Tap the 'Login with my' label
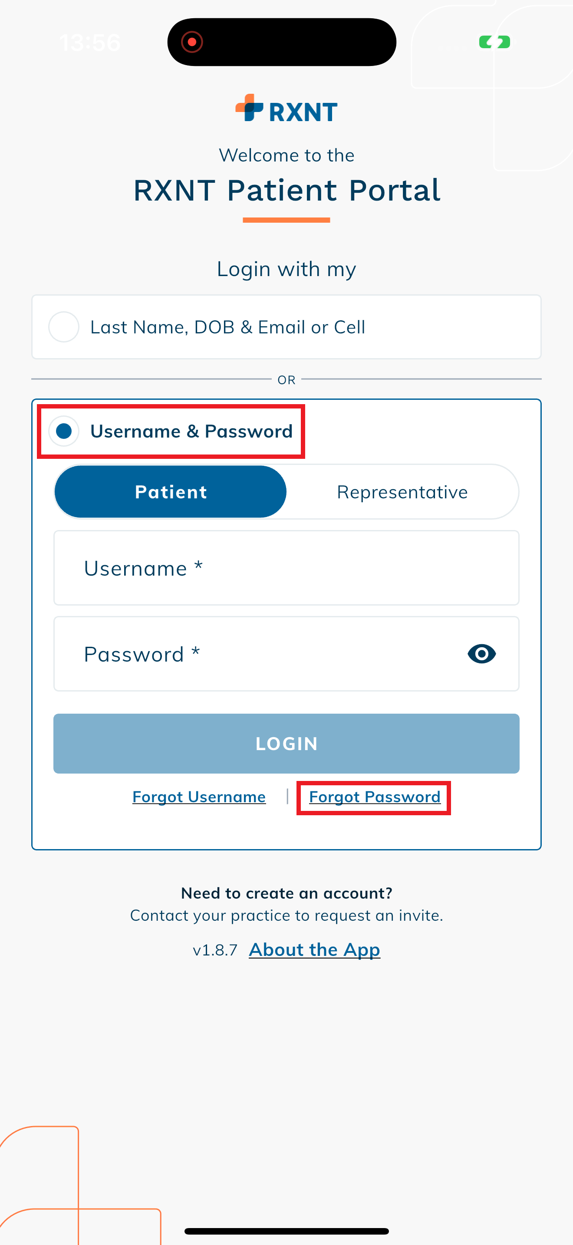 click(x=286, y=269)
